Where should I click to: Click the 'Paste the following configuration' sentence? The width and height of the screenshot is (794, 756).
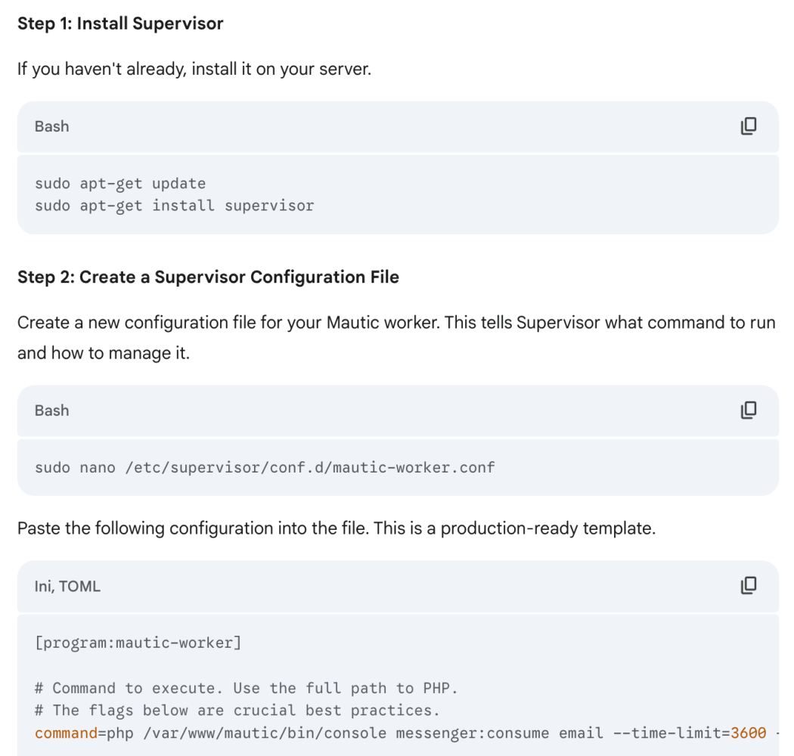pos(336,528)
